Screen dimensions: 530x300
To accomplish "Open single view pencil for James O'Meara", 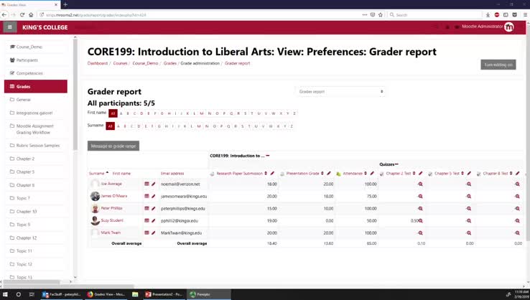I will [x=154, y=196].
